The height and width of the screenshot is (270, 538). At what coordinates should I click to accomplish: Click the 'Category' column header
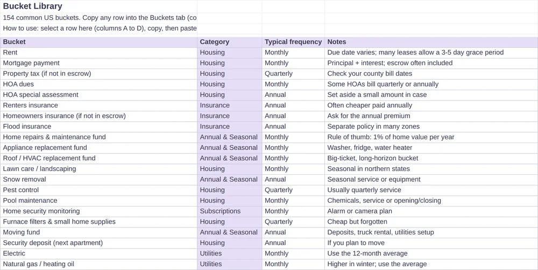point(230,42)
